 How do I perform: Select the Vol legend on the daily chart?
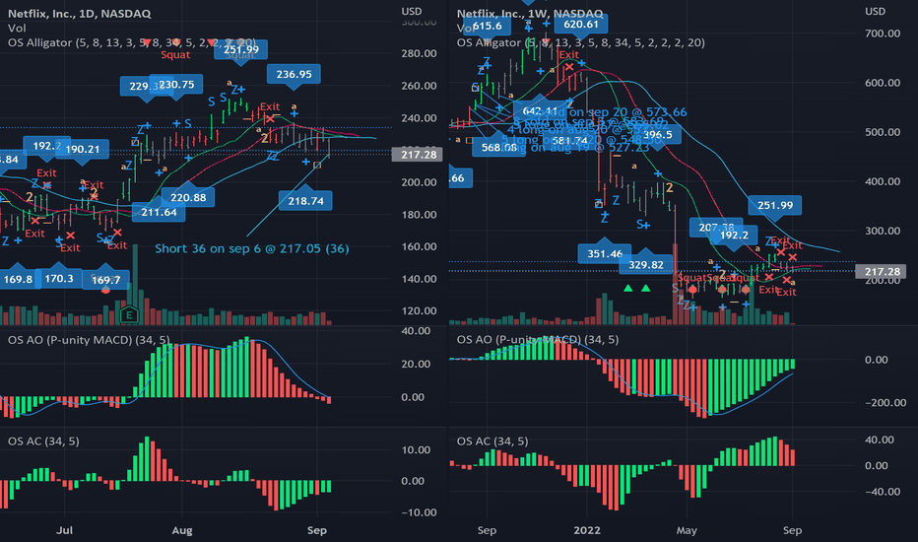tap(17, 28)
